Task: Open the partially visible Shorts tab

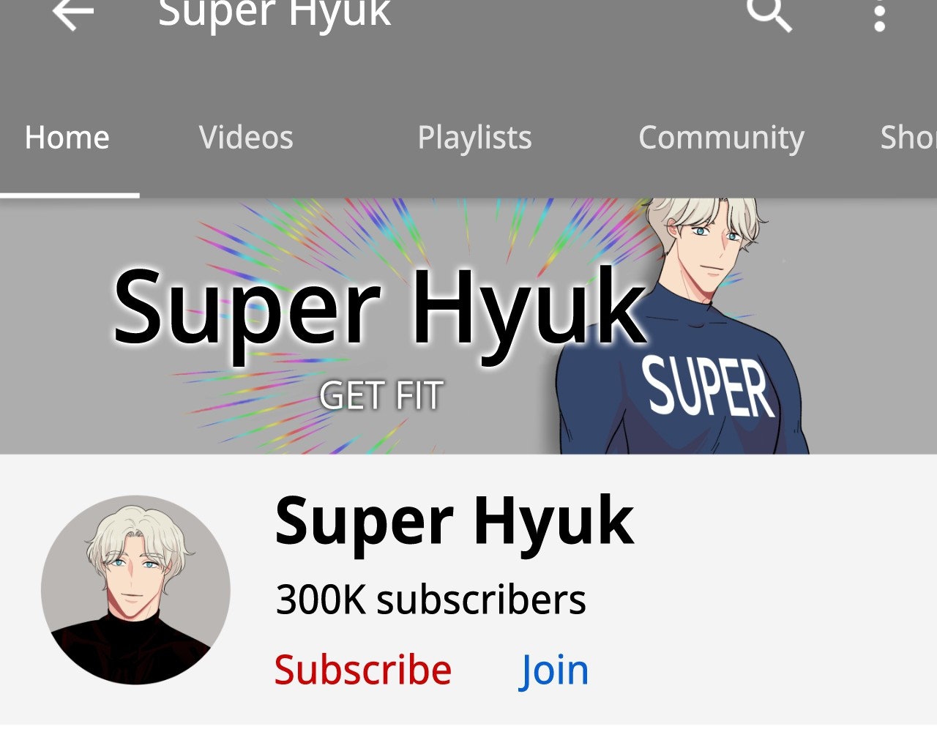Action: coord(908,138)
